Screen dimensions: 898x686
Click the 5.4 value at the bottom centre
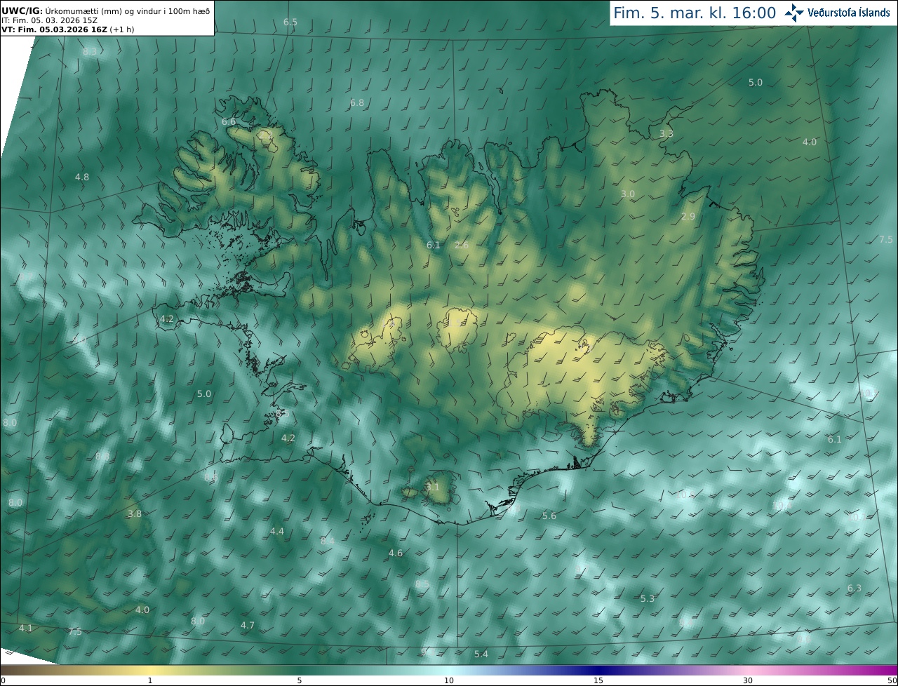click(x=481, y=654)
